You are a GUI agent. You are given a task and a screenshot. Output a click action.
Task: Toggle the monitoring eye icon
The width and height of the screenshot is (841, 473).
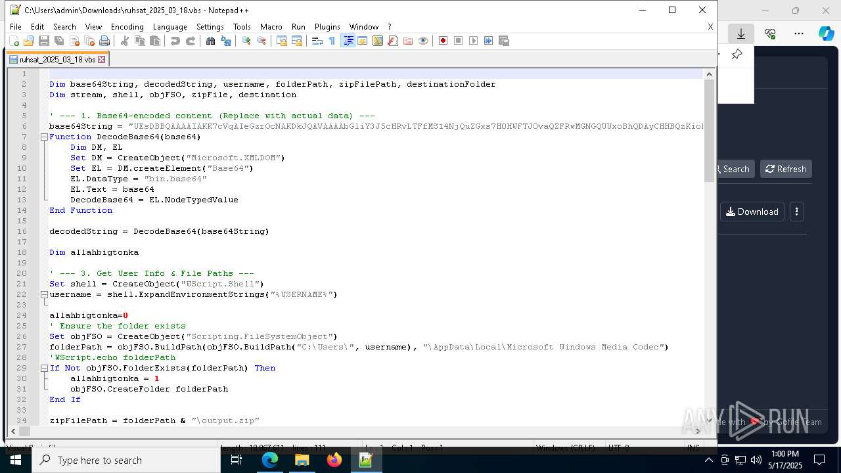[x=423, y=41]
